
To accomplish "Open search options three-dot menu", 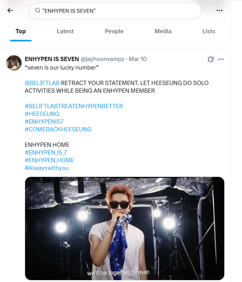I will point(220,10).
